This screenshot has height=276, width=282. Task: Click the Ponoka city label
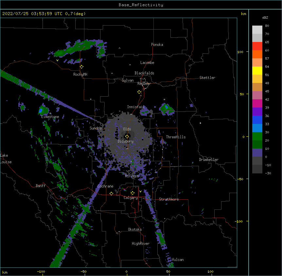157,45
